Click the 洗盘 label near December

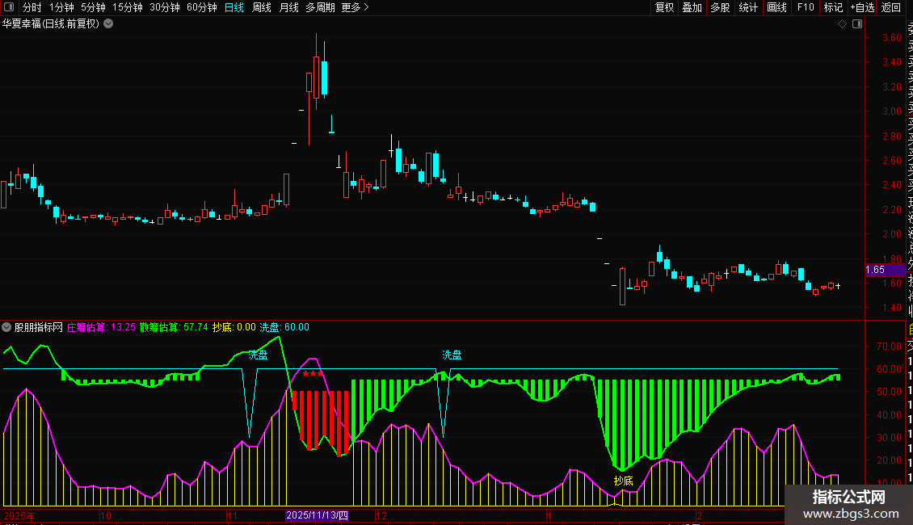(x=452, y=355)
